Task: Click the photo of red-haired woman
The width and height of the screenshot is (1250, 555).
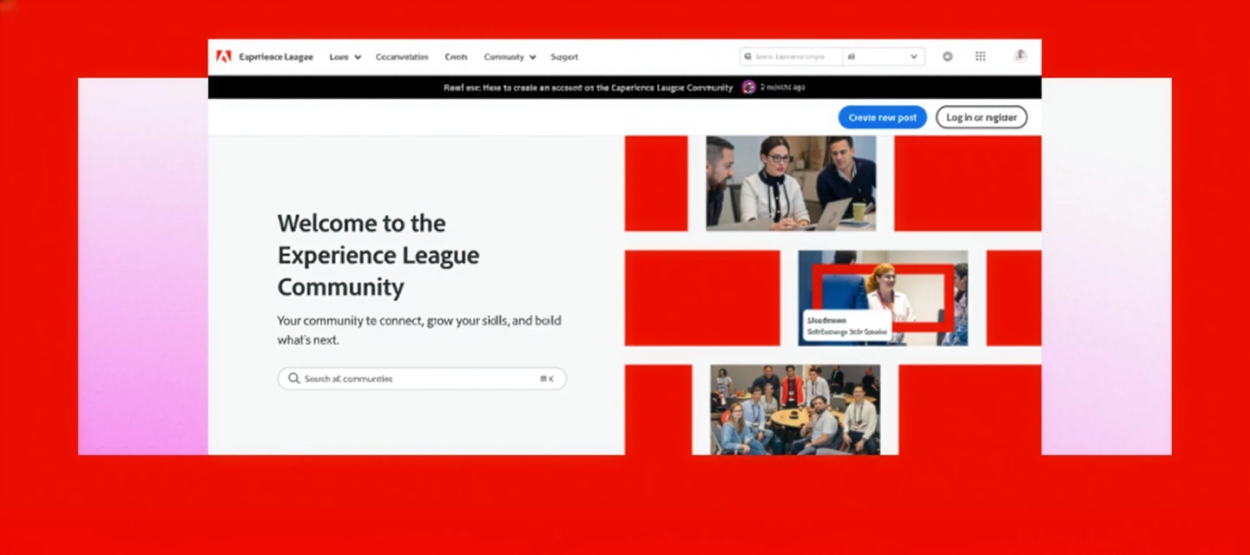Action: pyautogui.click(x=883, y=298)
